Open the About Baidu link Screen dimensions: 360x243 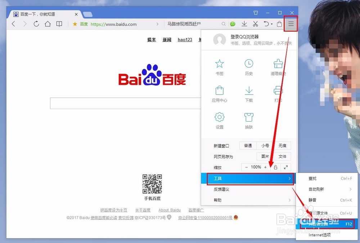[170, 210]
